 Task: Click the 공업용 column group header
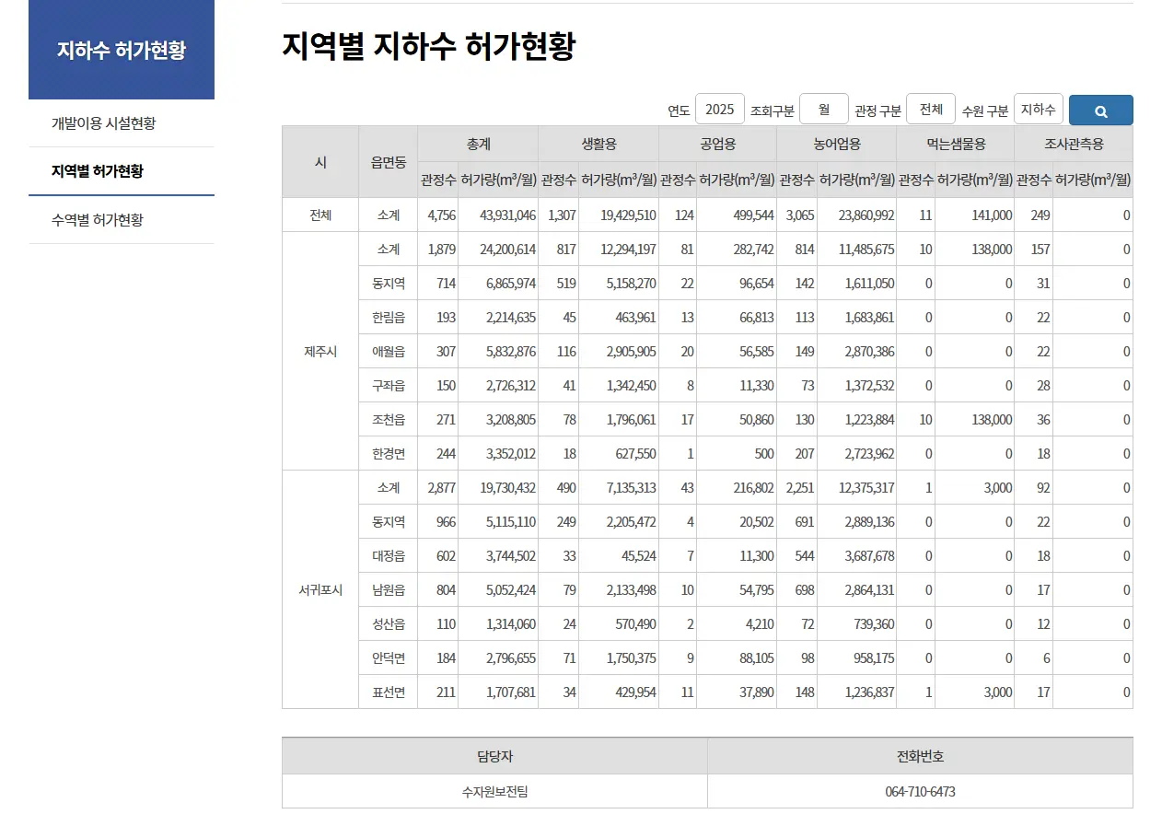[718, 144]
